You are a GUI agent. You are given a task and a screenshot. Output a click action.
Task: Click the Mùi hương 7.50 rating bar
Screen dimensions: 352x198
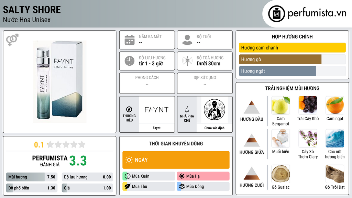[x=32, y=177]
